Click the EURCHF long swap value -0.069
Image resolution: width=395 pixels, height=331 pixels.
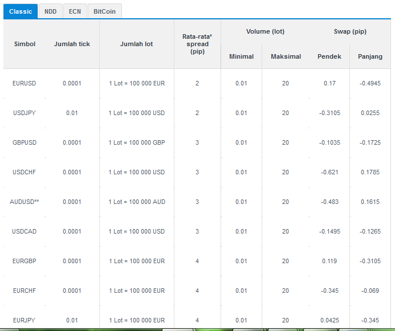[x=370, y=291]
